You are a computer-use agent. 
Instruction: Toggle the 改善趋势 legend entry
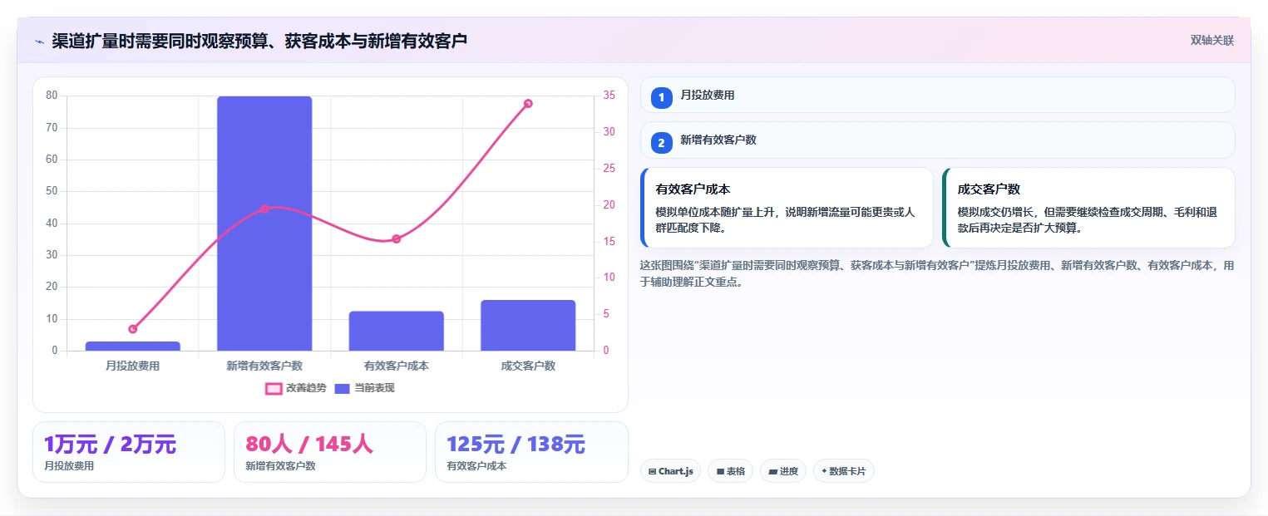pos(295,388)
